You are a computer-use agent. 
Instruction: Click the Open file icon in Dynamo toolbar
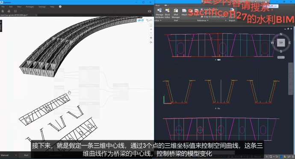pos(9,11)
